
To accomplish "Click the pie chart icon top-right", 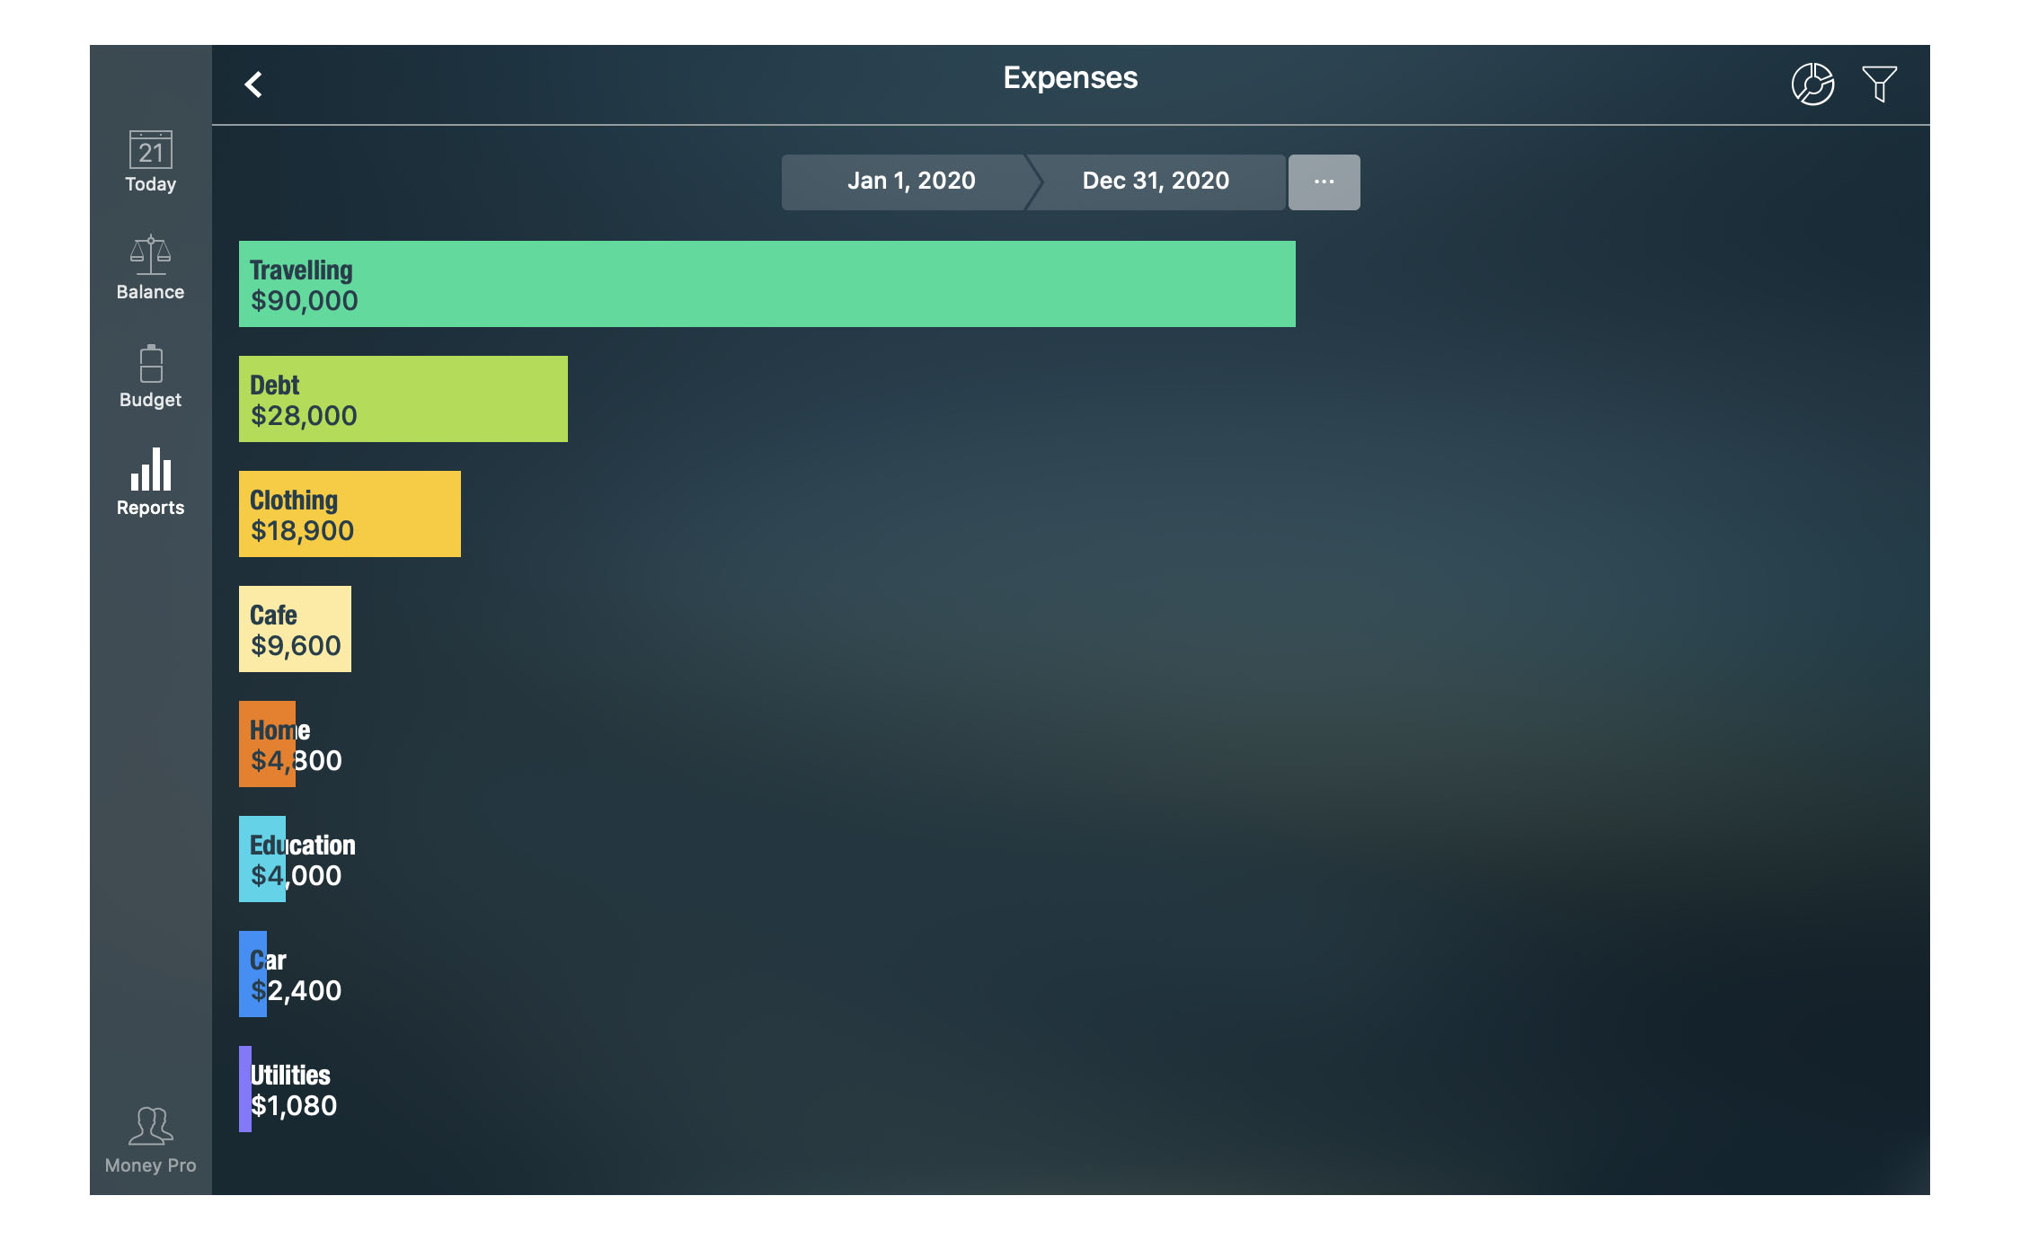I will (1812, 81).
